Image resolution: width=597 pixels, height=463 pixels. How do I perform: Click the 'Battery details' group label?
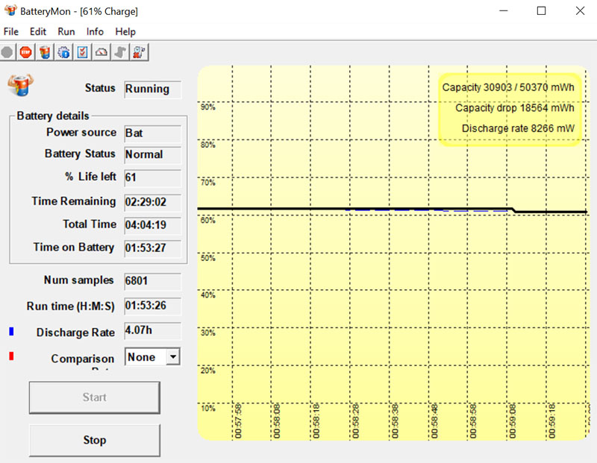click(53, 116)
